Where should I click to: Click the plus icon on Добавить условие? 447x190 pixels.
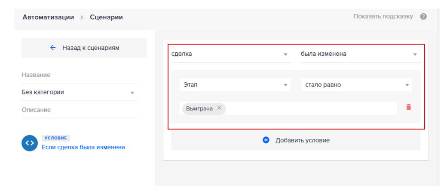coord(266,140)
